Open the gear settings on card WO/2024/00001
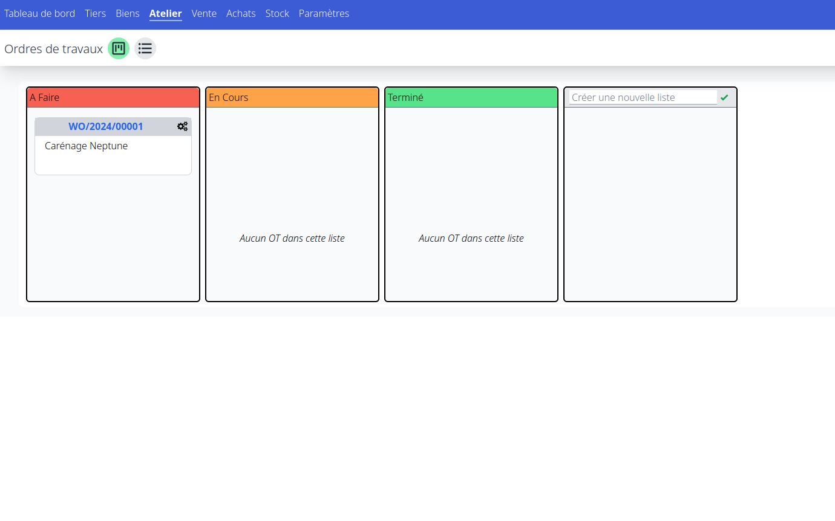The width and height of the screenshot is (835, 521). click(x=183, y=126)
